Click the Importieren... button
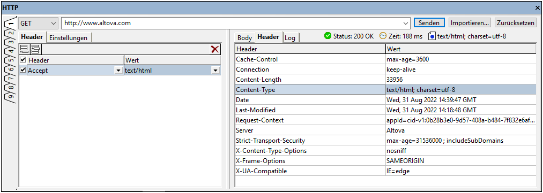This screenshot has width=543, height=193. coord(470,23)
